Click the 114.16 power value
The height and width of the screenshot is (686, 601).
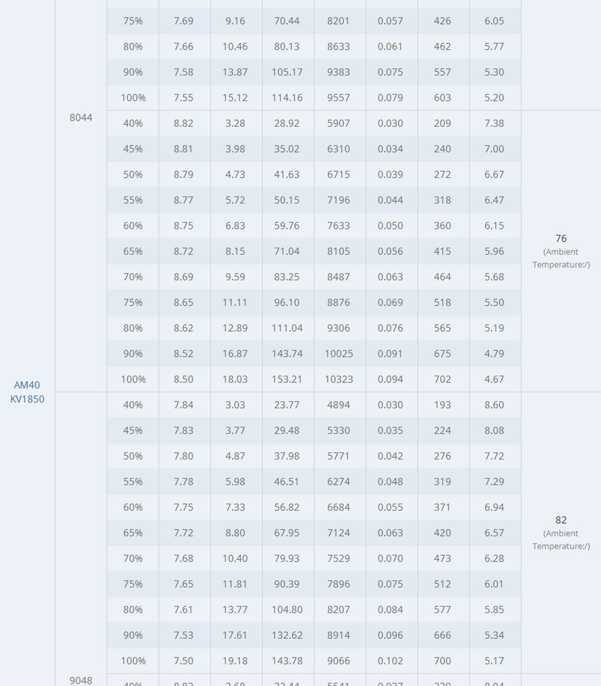pos(287,98)
